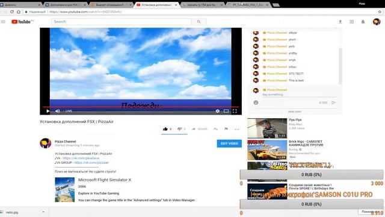Switch to the first browser tab

click(20, 5)
